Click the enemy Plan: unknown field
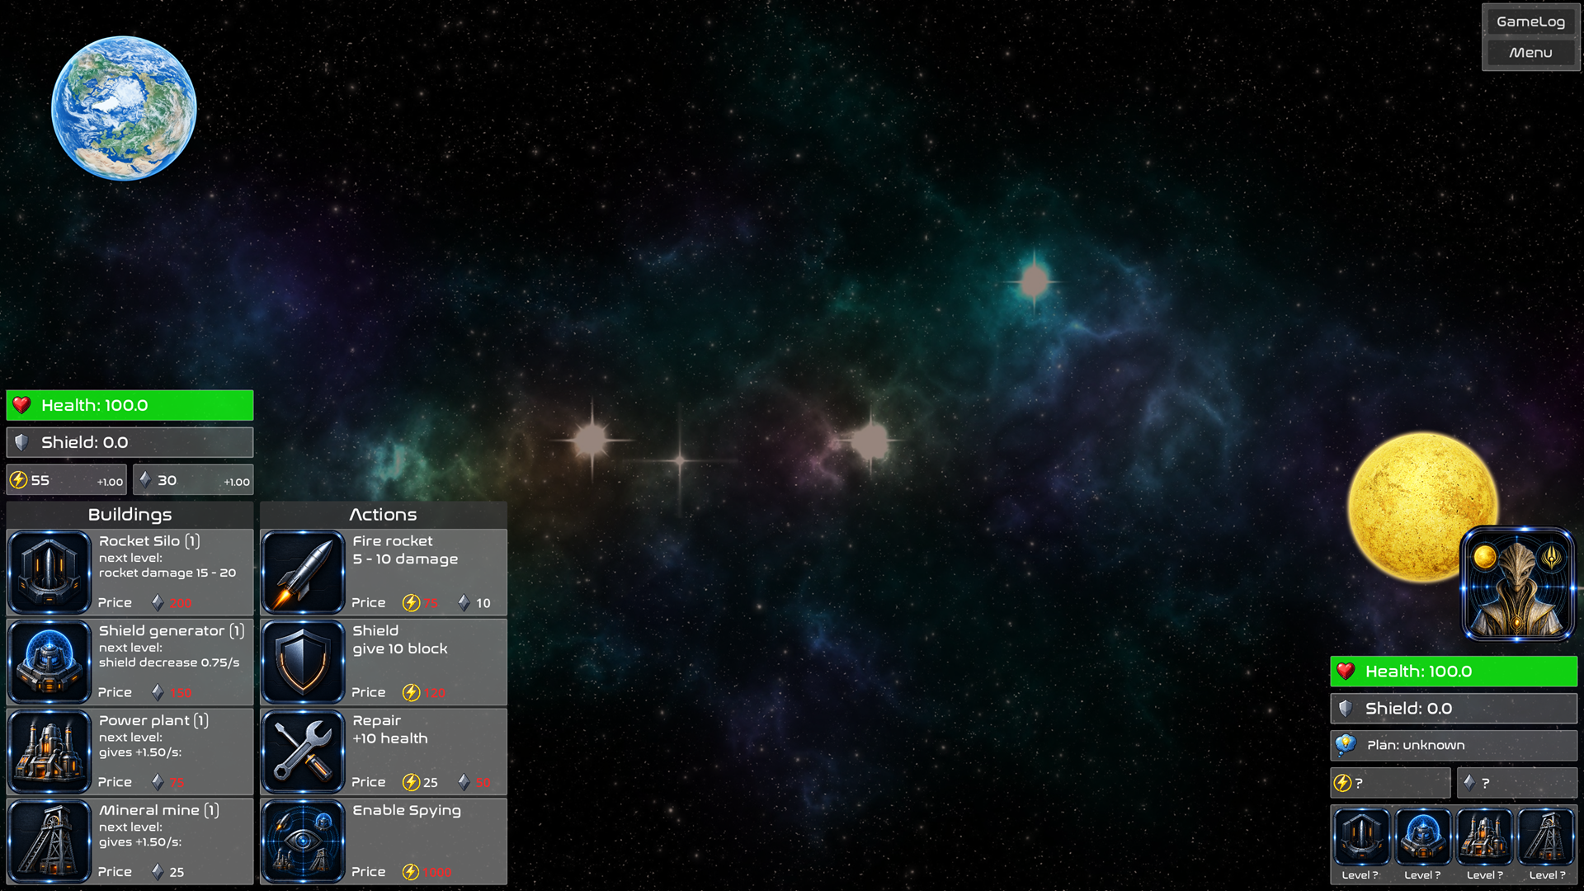 (x=1454, y=745)
